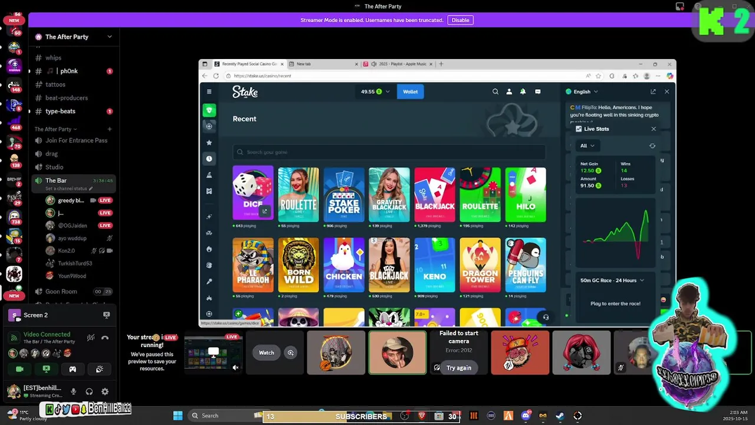Deafen with the headphones icon
This screenshot has height=425, width=755.
click(x=89, y=391)
